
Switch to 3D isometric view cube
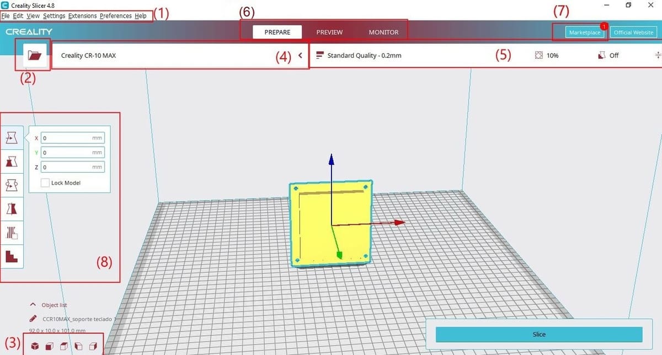point(35,346)
